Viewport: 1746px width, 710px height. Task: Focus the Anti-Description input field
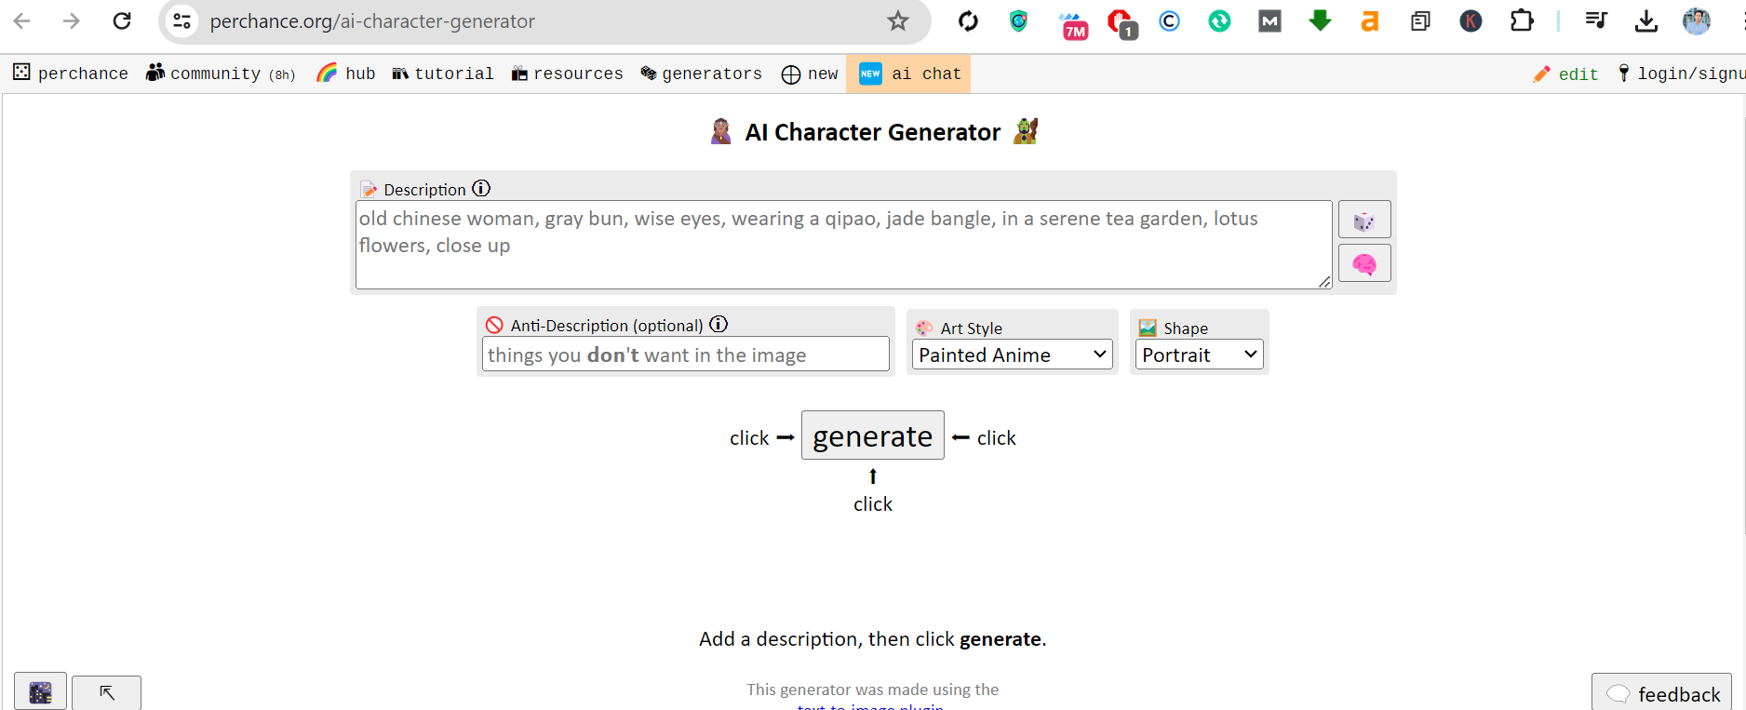[x=685, y=355]
